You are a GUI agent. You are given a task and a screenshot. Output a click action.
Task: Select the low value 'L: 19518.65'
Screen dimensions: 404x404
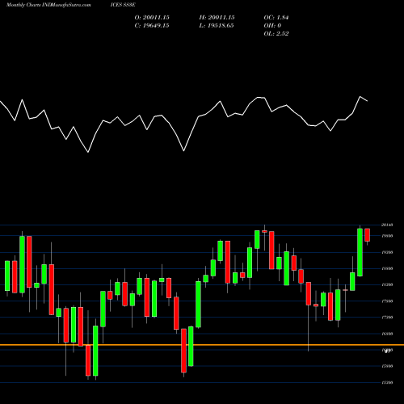(x=217, y=26)
